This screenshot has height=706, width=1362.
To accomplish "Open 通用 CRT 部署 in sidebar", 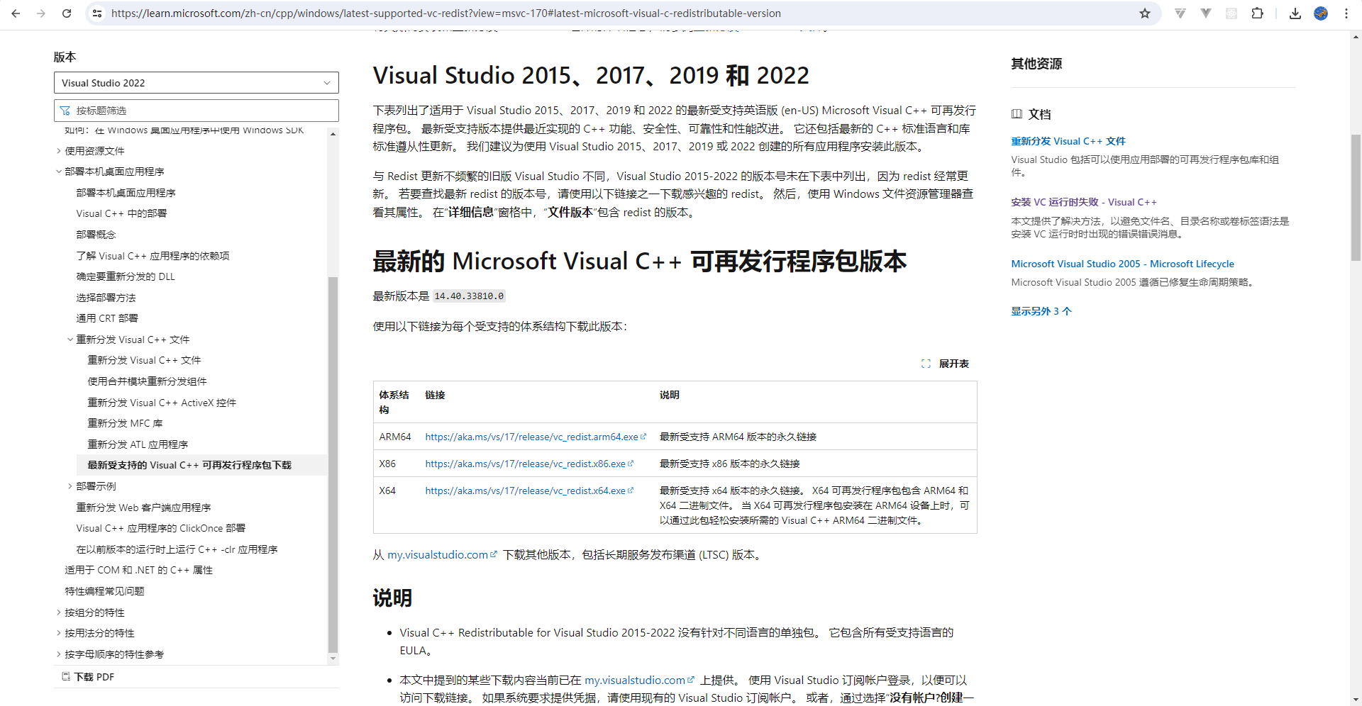I will point(107,318).
